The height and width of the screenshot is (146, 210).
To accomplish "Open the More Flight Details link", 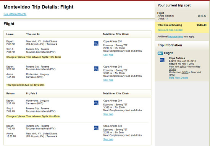I will tap(178, 78).
